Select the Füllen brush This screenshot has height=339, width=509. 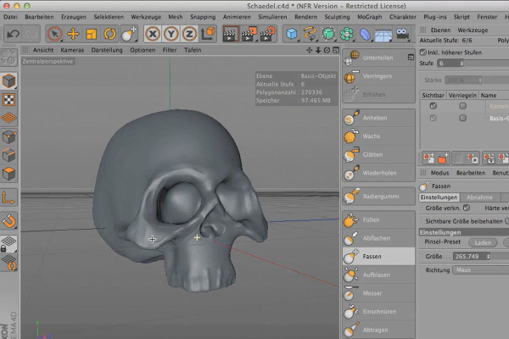tap(378, 220)
